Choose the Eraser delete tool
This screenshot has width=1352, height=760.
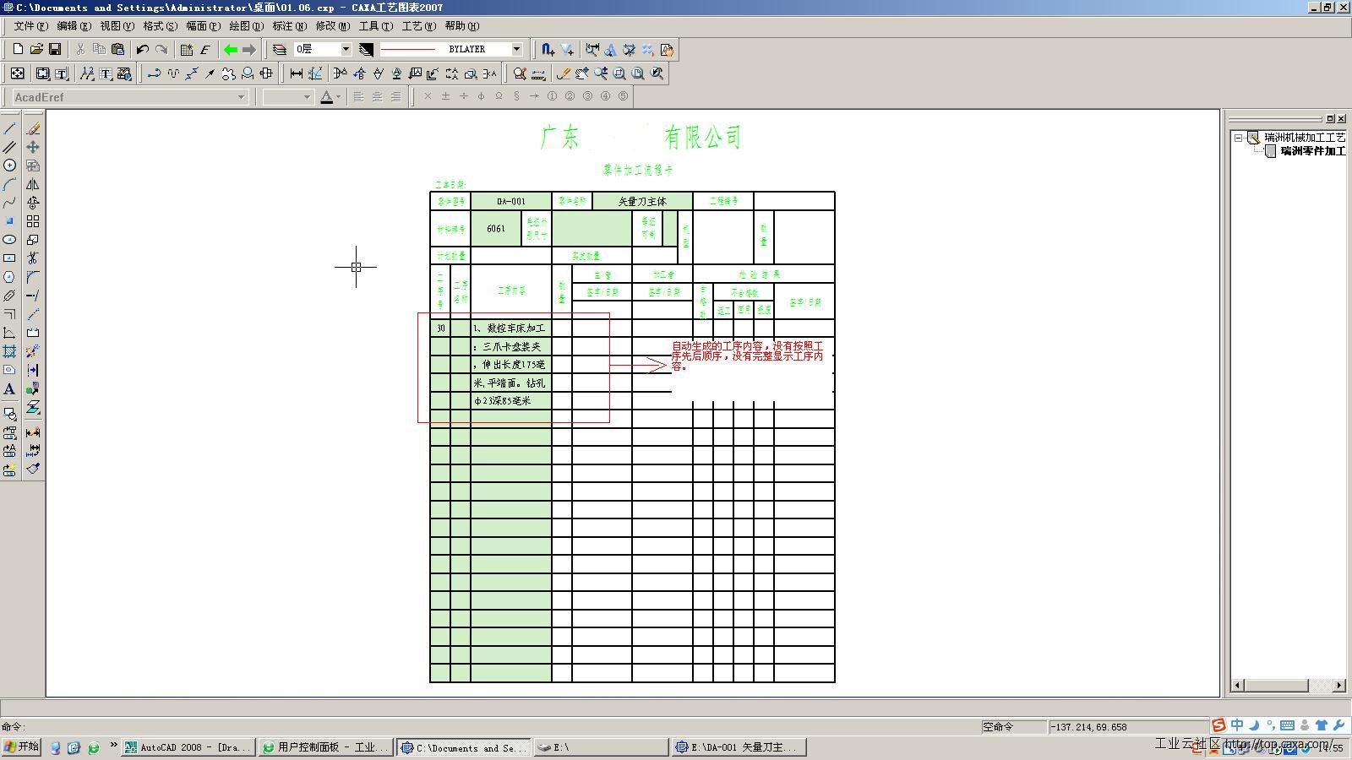click(x=33, y=129)
